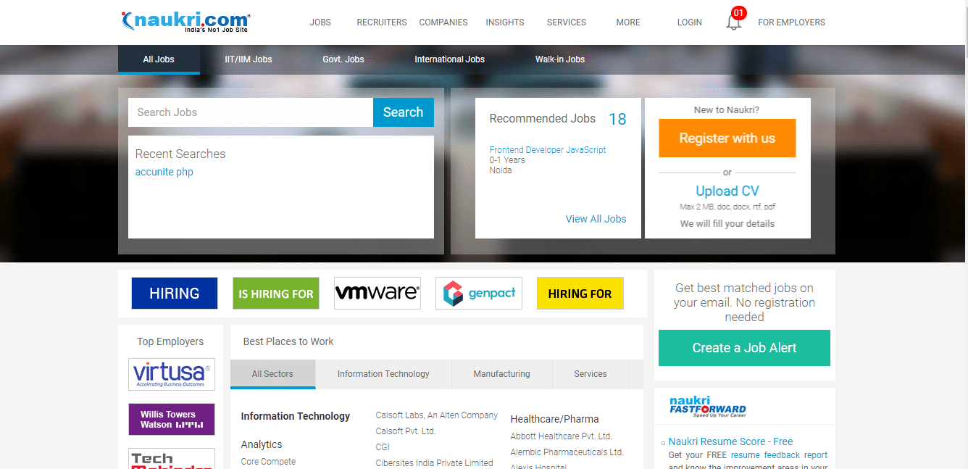Click the Register with us button
The image size is (968, 469).
(727, 138)
